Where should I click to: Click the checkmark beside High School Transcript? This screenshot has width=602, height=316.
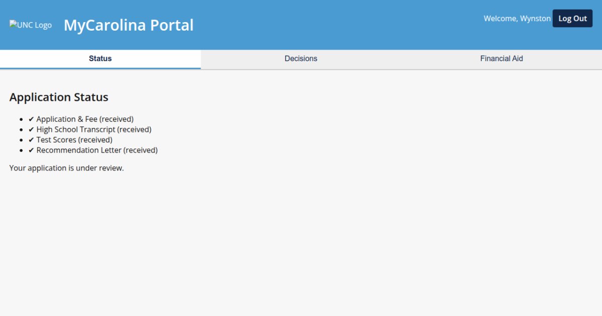[31, 130]
